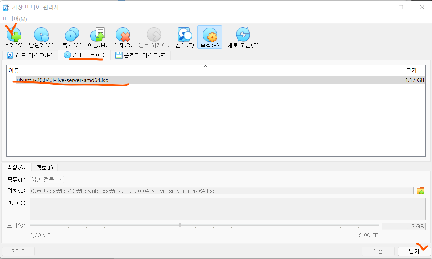Click the window title bar app icon
The image size is (432, 259).
6,7
